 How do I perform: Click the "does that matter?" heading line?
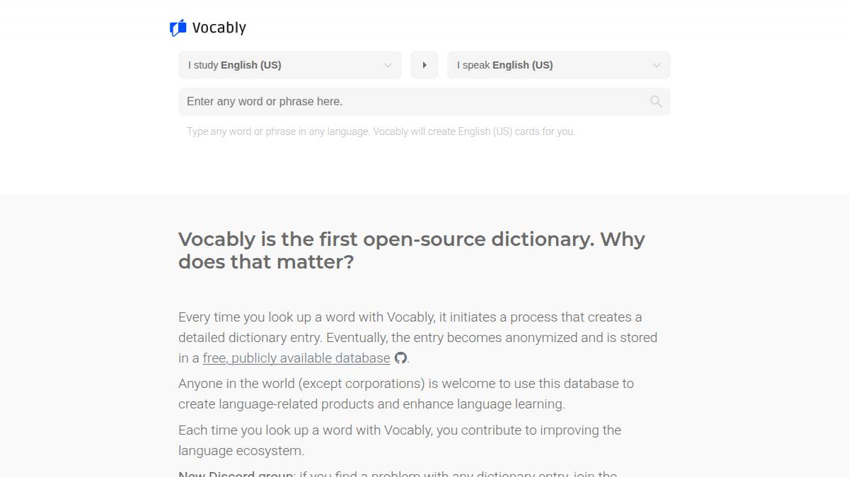(266, 262)
